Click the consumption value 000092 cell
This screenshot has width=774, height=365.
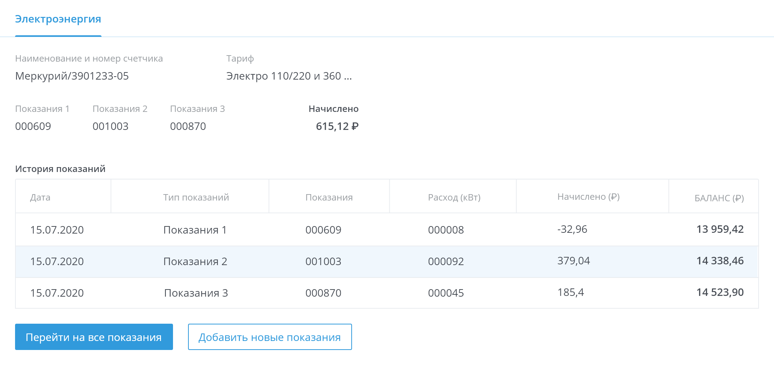(446, 261)
